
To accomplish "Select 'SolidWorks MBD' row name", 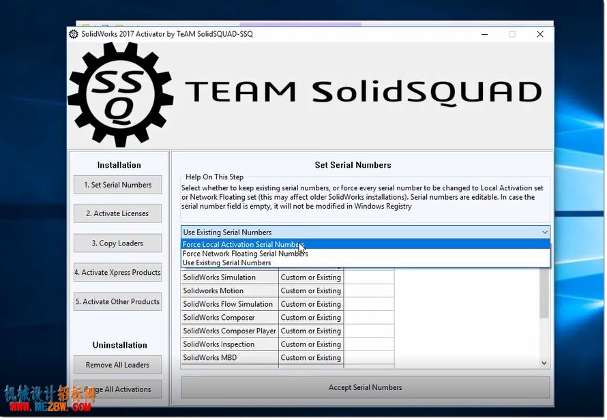I will [230, 358].
